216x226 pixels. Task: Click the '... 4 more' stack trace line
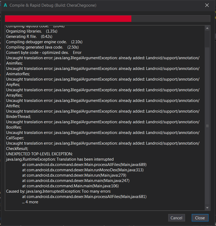click(x=30, y=202)
